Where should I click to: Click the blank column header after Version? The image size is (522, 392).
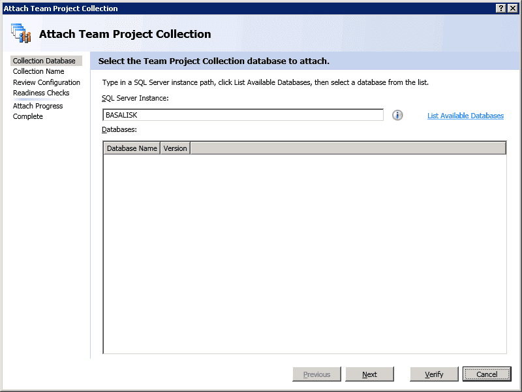click(348, 148)
